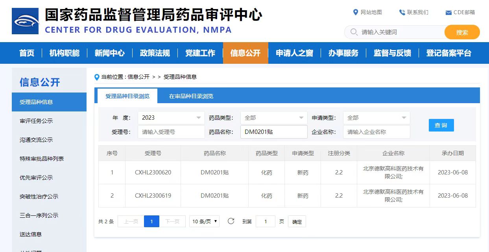
Task: Open 申请人之窗 in navigation bar
Action: coord(294,53)
